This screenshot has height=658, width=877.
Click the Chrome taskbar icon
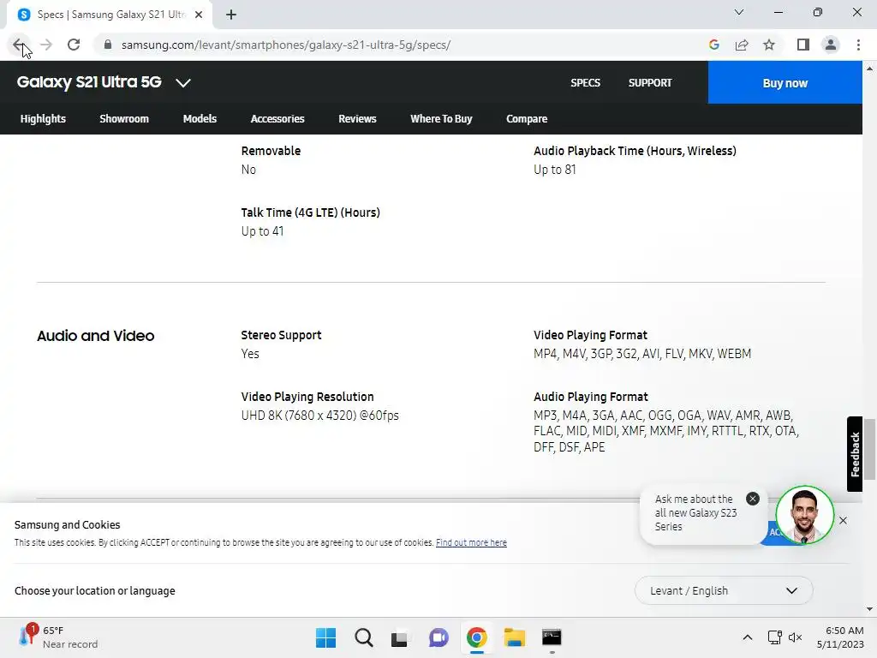[476, 637]
